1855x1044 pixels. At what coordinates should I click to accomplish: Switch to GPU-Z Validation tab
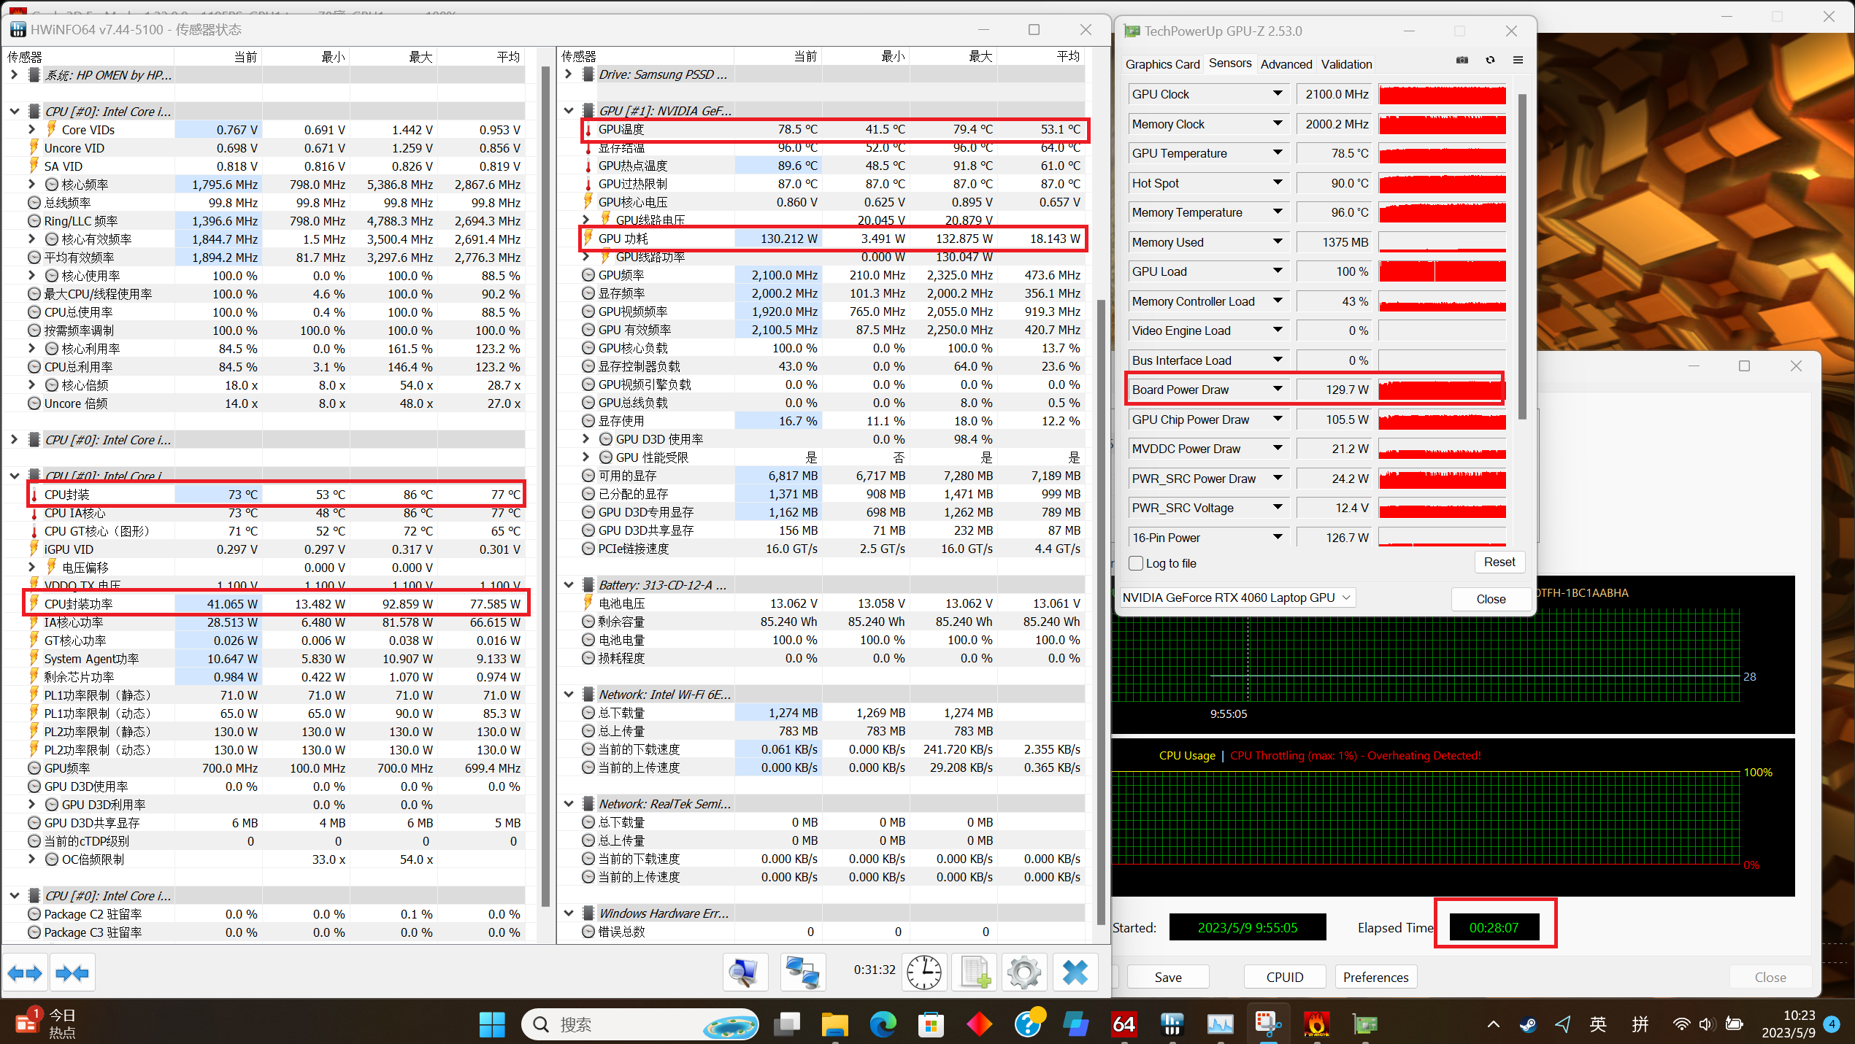pos(1346,64)
